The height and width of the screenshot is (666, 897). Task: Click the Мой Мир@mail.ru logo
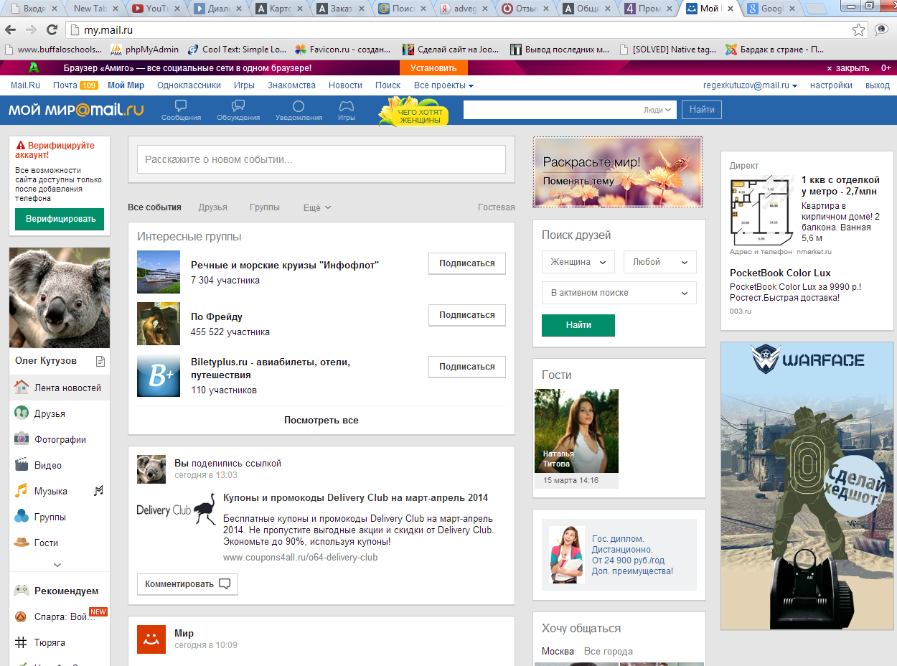(x=76, y=111)
